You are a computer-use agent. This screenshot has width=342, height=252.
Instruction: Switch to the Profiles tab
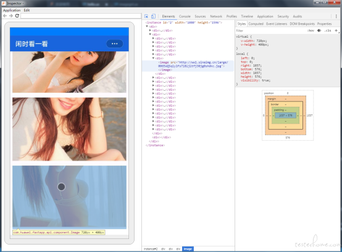pos(231,16)
